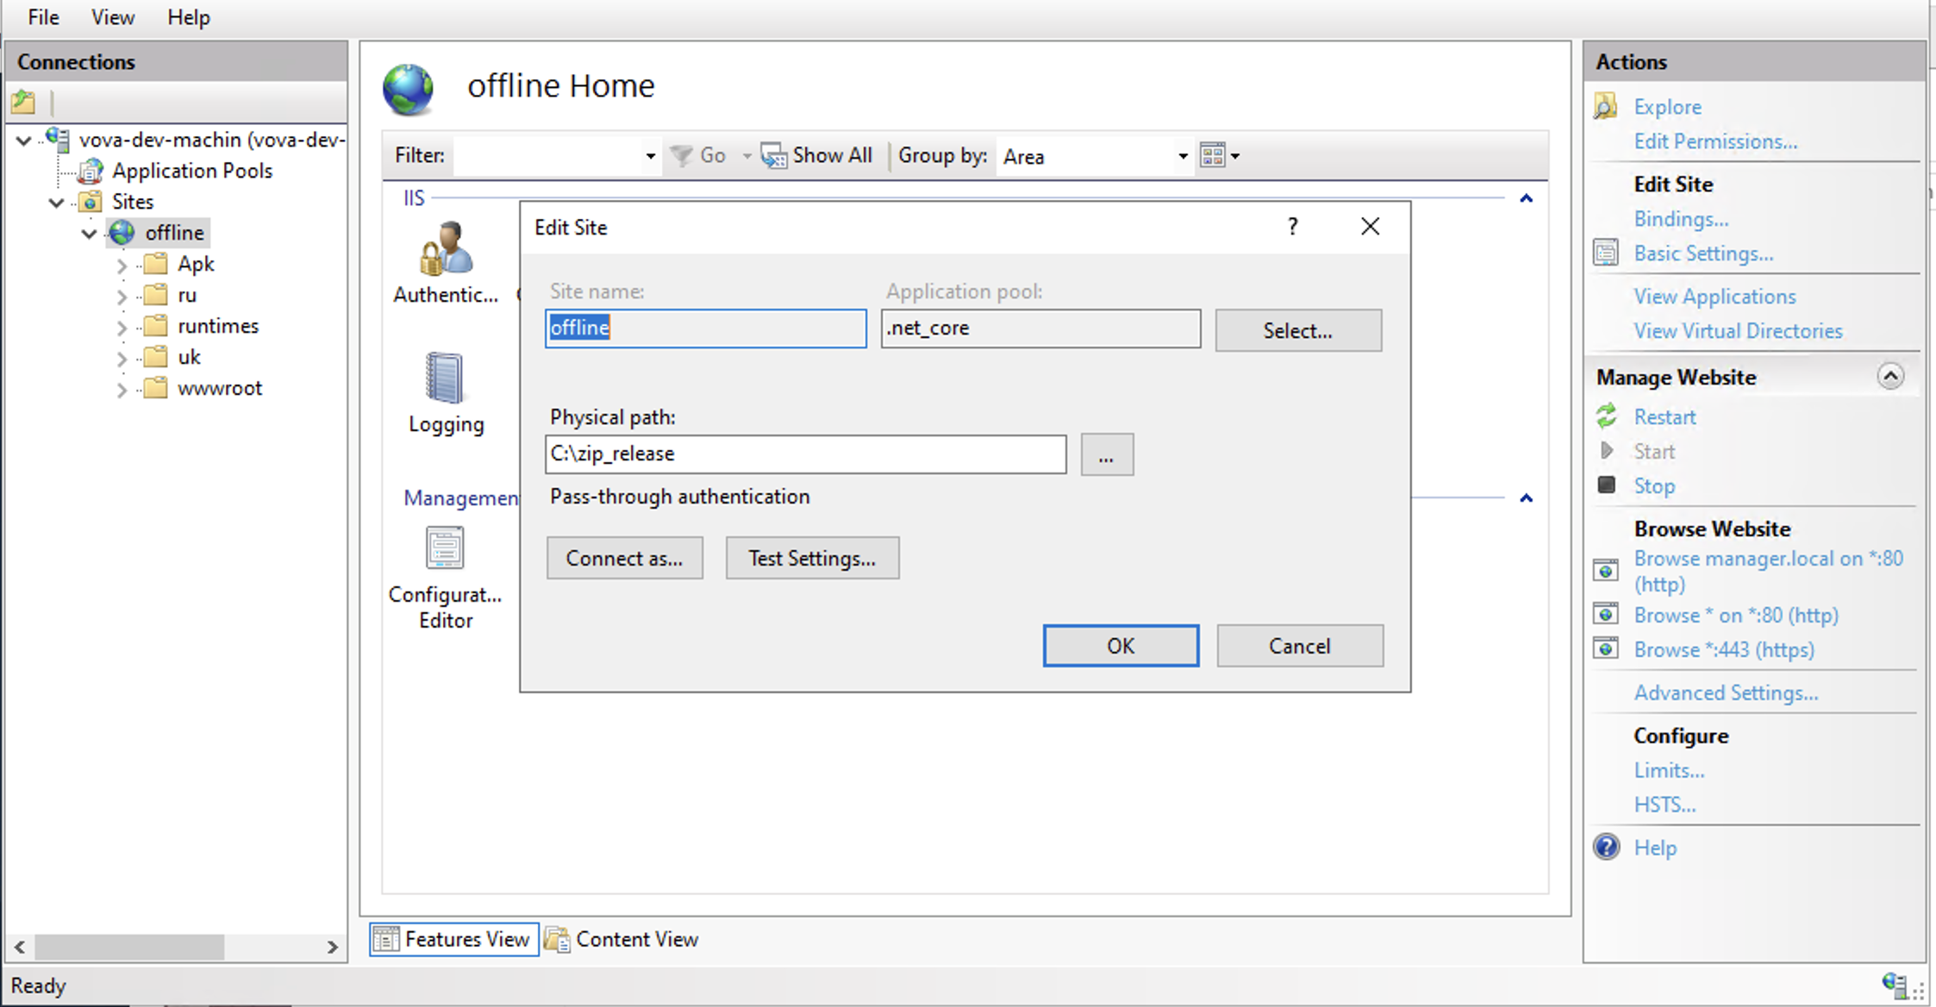Expand the Apk folder node
This screenshot has height=1007, width=1936.
click(122, 265)
